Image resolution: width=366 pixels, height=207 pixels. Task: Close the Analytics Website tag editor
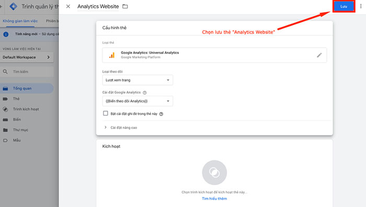[x=68, y=7]
